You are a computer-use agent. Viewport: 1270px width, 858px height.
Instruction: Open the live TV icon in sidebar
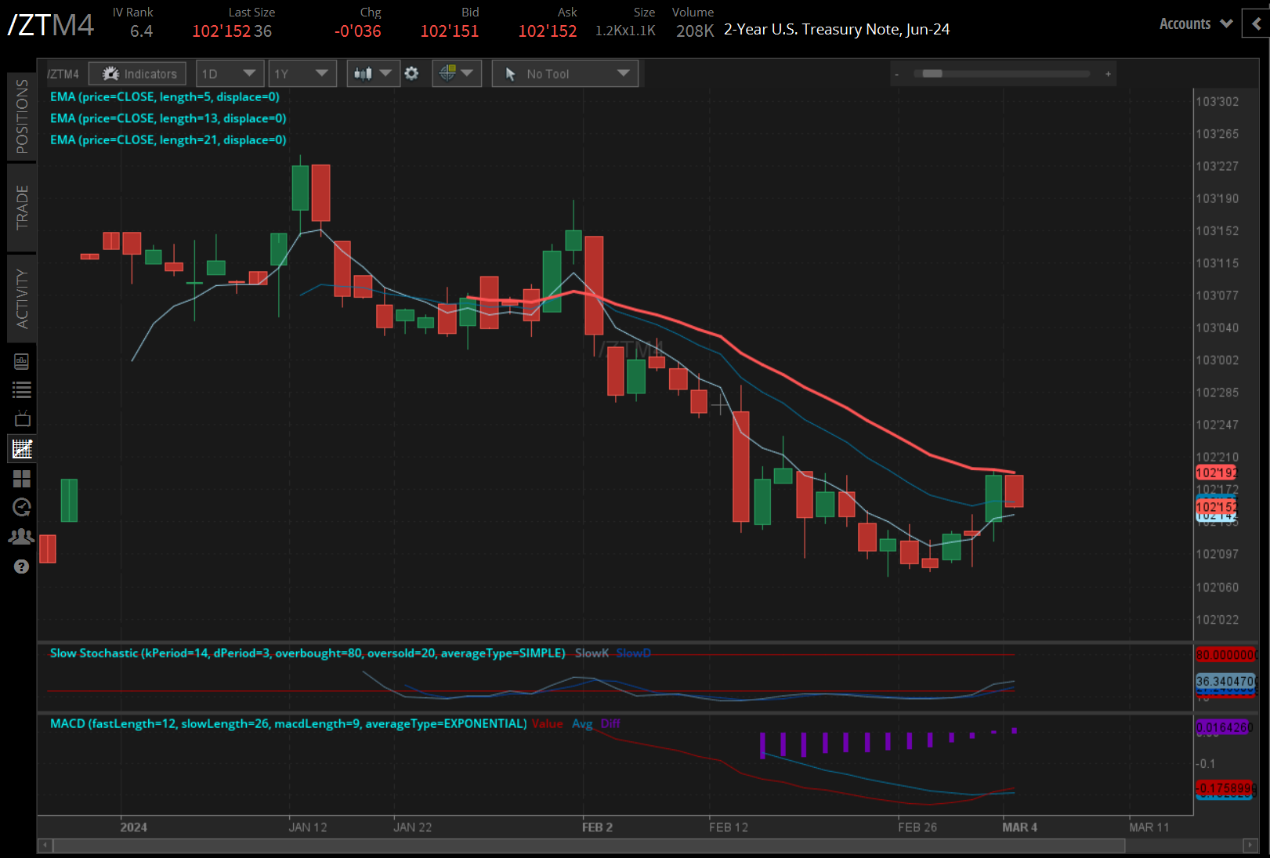pyautogui.click(x=22, y=418)
